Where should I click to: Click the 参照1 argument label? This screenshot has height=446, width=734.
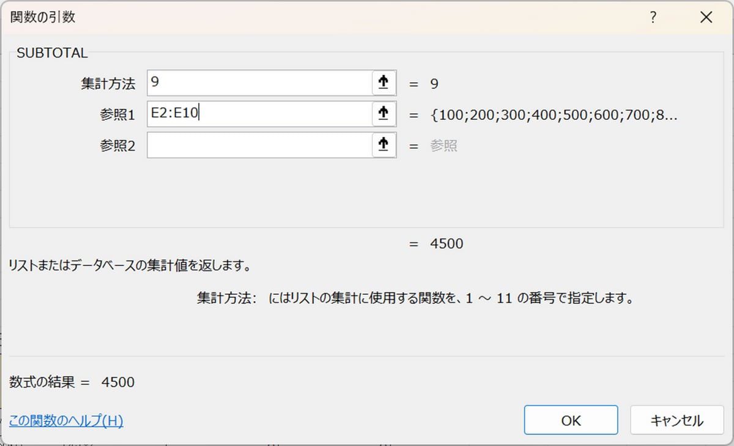point(116,114)
